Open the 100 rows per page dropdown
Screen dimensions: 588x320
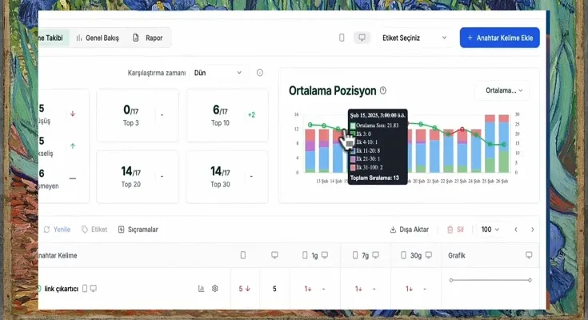click(490, 230)
